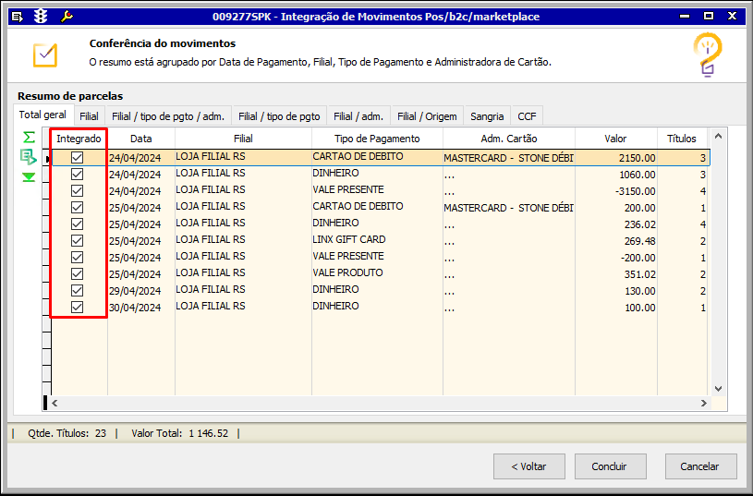
Task: Click the menu list icon in title bar
Action: pyautogui.click(x=18, y=17)
